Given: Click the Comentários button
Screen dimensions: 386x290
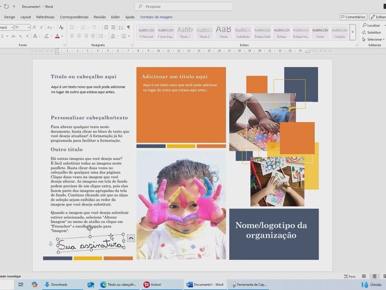Looking at the screenshot, I should coord(353,17).
